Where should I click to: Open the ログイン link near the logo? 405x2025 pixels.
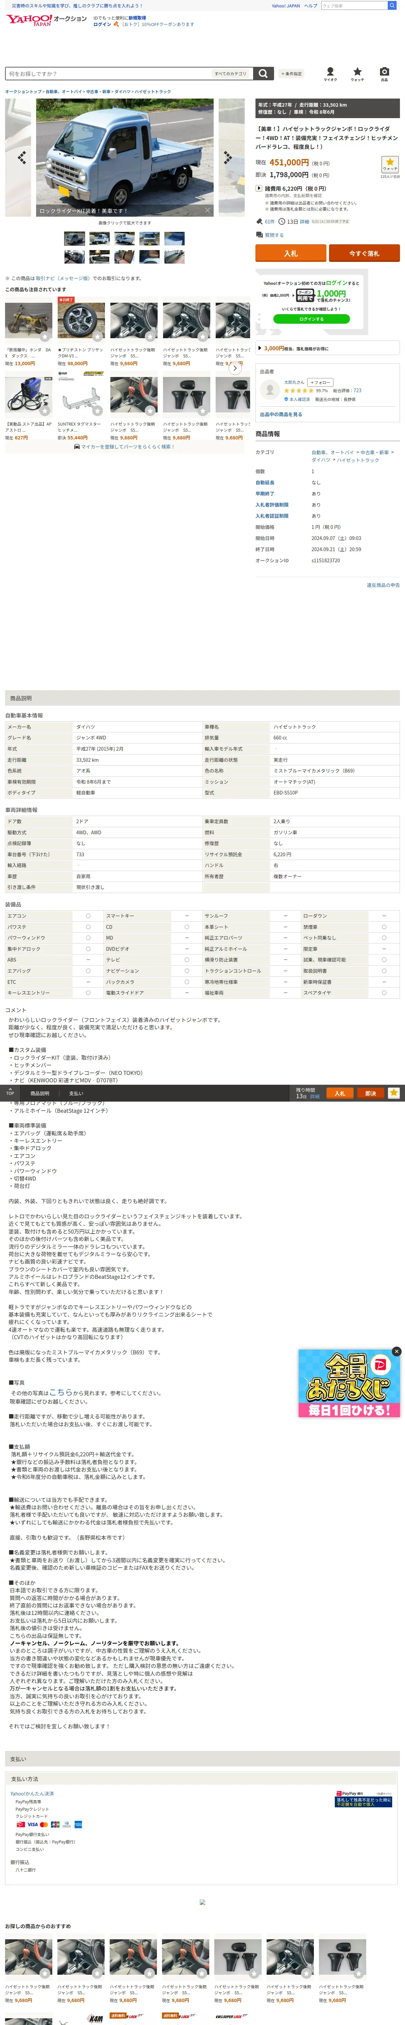click(x=102, y=24)
